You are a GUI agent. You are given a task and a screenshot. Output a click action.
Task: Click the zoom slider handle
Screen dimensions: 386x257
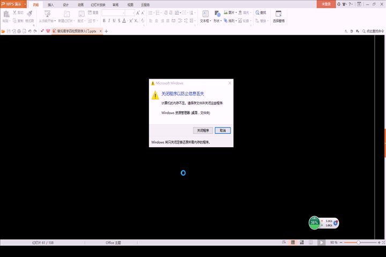click(359, 243)
